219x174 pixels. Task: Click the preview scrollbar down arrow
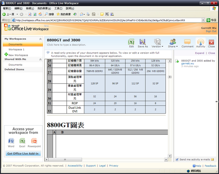point(170,156)
